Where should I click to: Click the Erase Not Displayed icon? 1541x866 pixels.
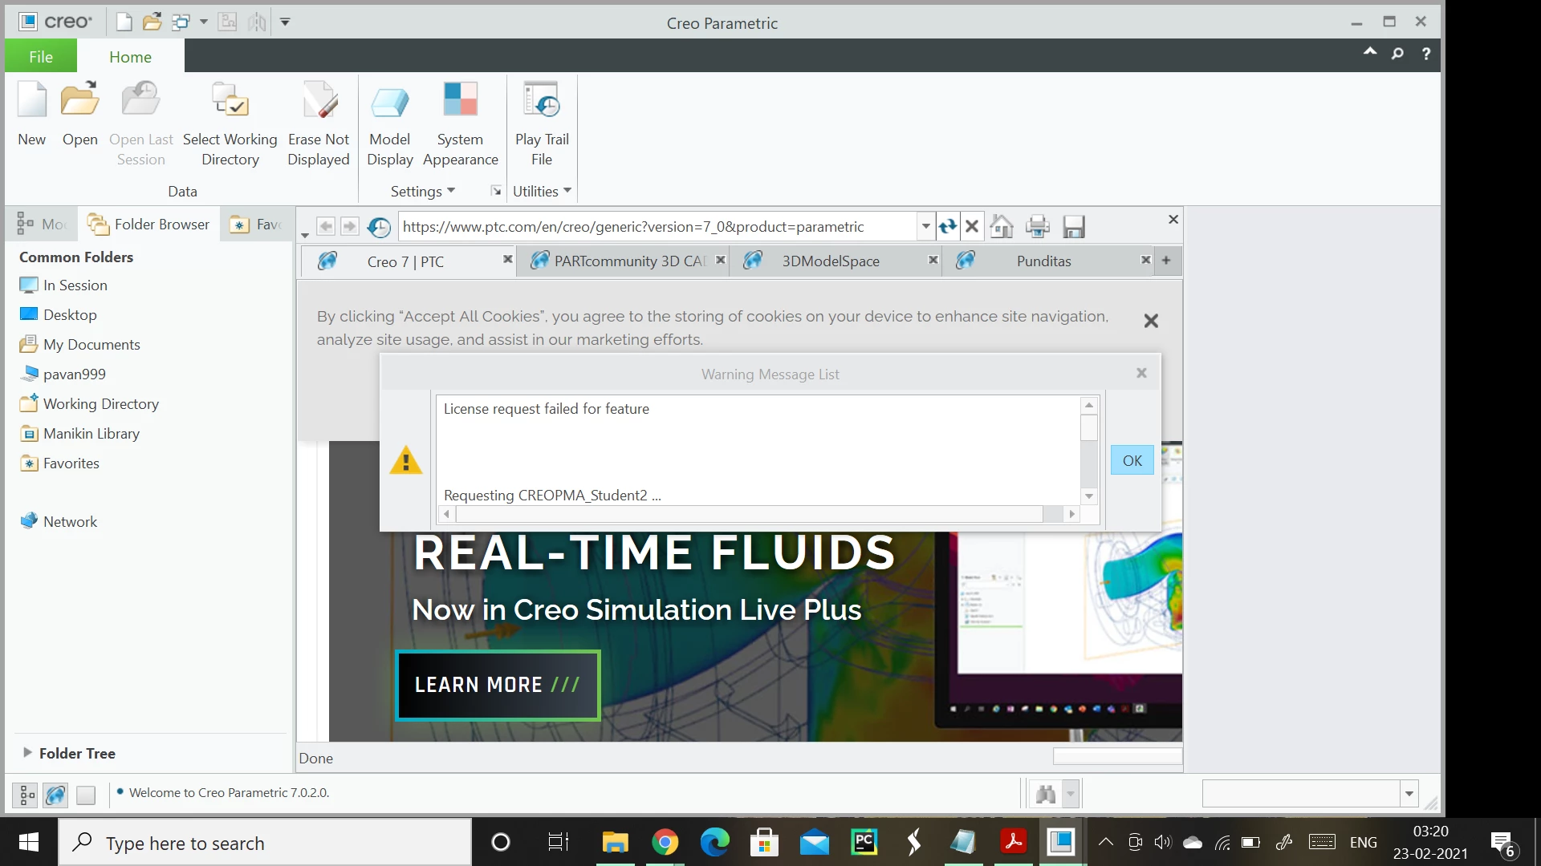coord(319,101)
